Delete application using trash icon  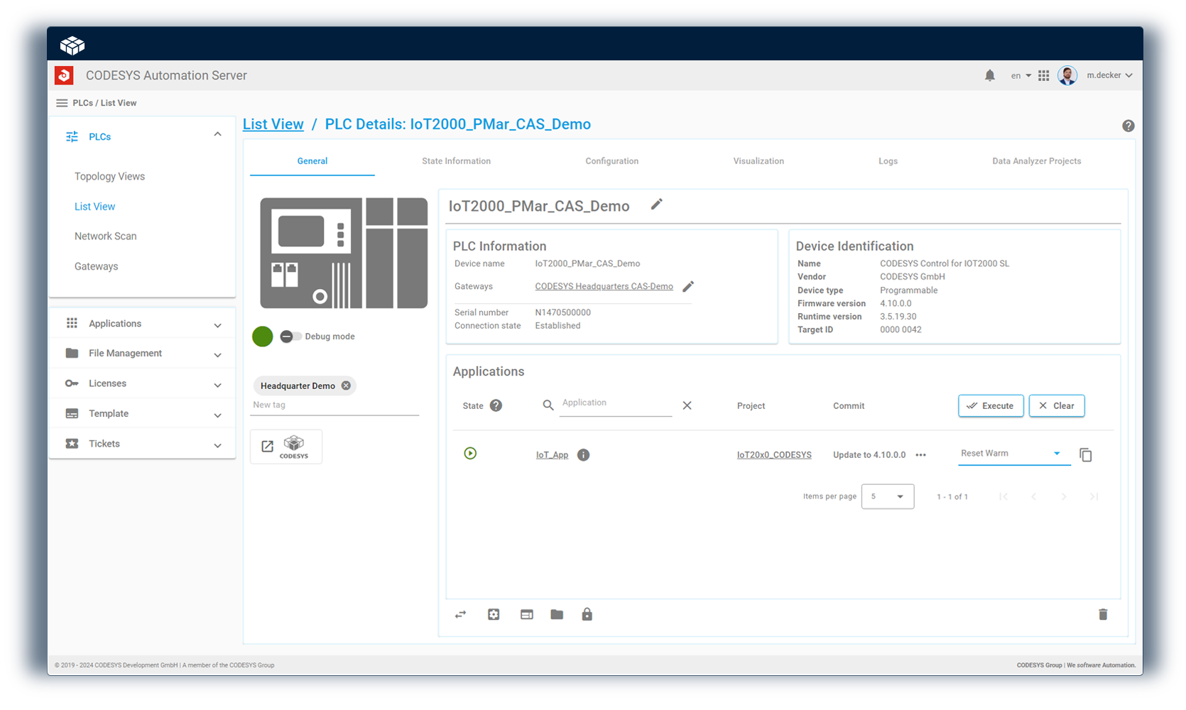click(1103, 614)
